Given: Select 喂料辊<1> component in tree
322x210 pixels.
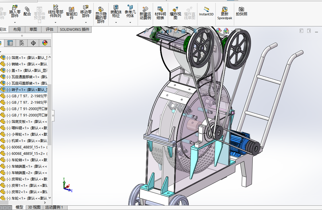Looking at the screenshot, I should (x=24, y=128).
